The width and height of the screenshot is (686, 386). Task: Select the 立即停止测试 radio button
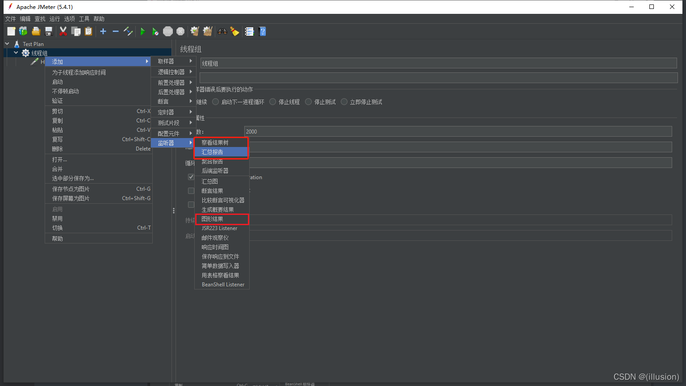click(344, 102)
